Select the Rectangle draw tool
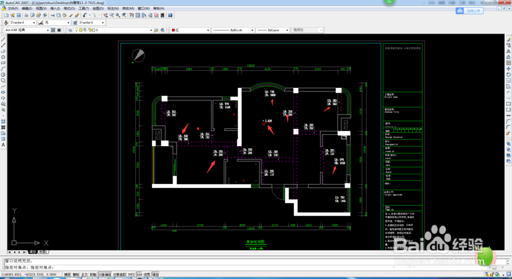This screenshot has height=279, width=512. [4, 62]
